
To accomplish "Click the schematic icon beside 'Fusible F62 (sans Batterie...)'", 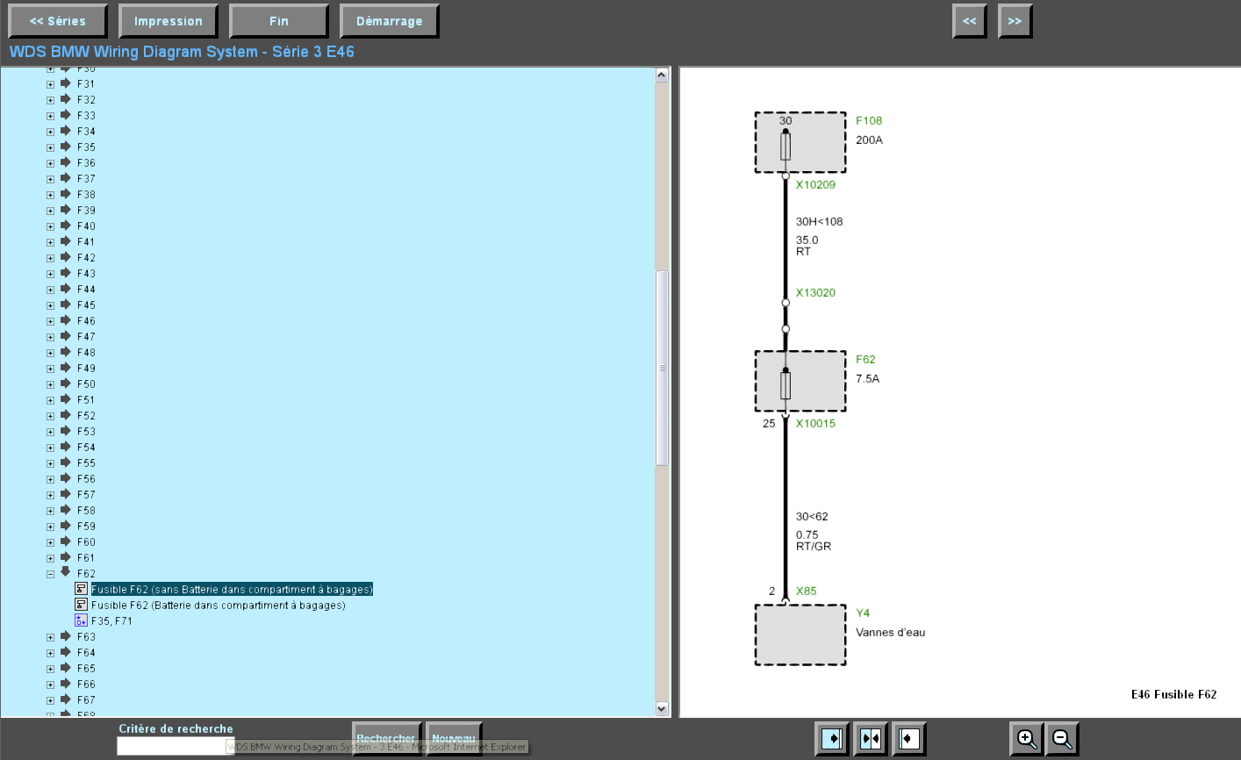I will [82, 589].
